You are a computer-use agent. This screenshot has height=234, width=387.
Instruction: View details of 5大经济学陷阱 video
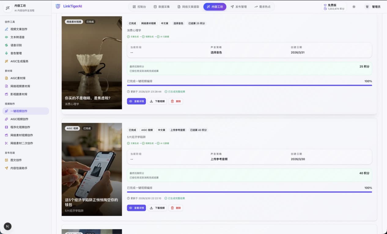coord(136,208)
